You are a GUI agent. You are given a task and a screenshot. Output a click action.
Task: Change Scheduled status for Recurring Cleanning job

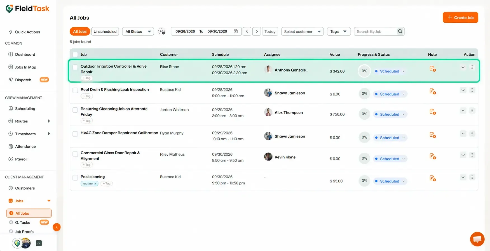[x=390, y=114]
